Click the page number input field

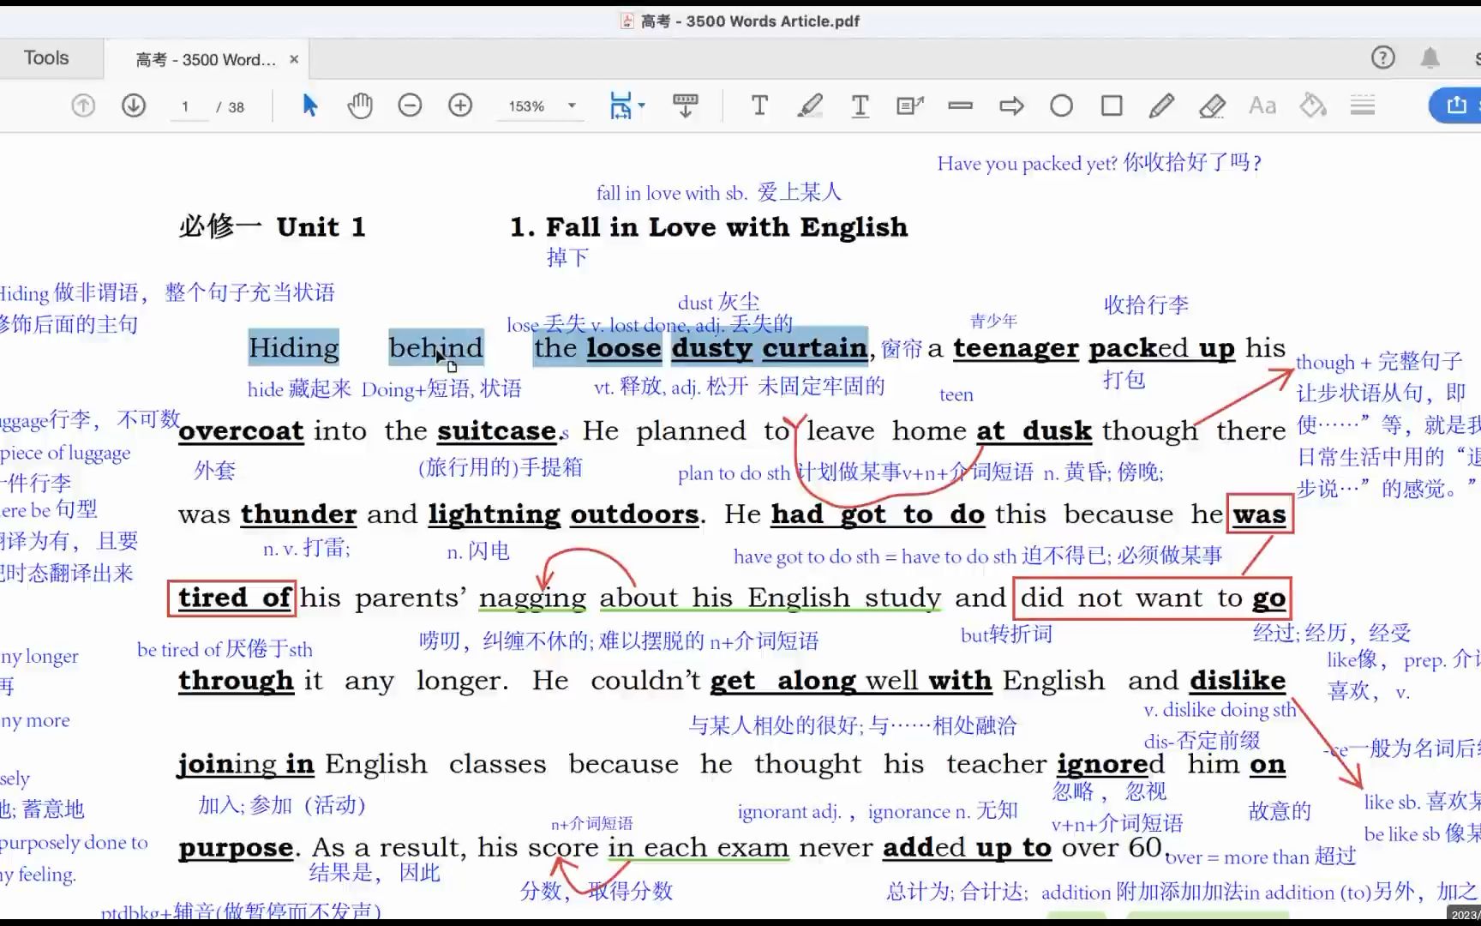[x=189, y=106]
